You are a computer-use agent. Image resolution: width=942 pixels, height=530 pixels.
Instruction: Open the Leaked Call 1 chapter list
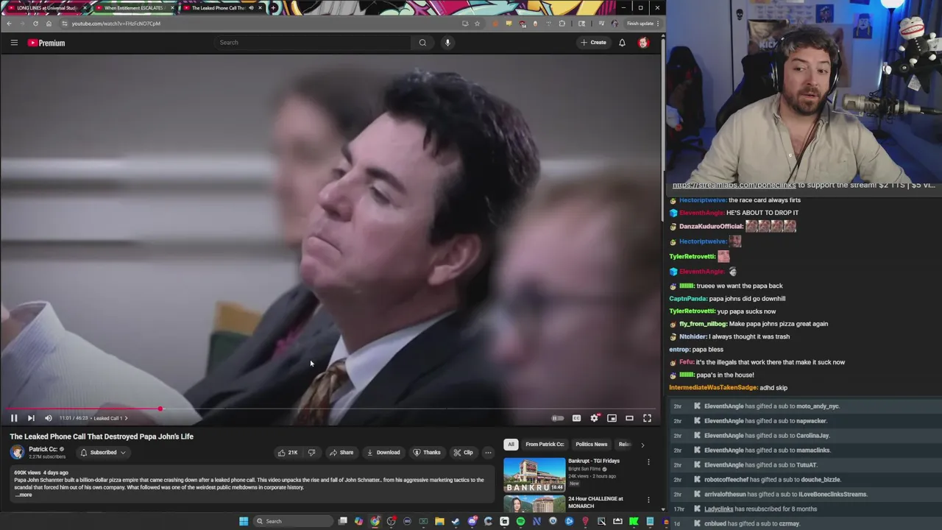coord(110,418)
